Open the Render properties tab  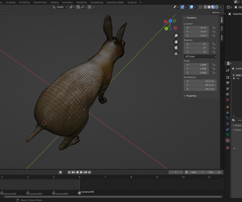pyautogui.click(x=227, y=77)
